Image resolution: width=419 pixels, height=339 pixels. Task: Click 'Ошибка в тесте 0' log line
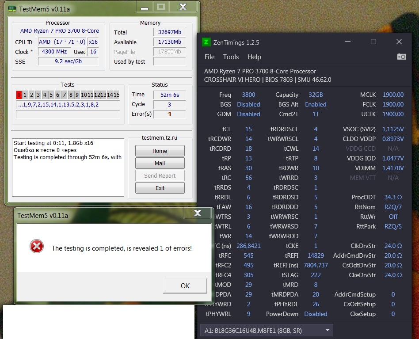click(x=45, y=150)
